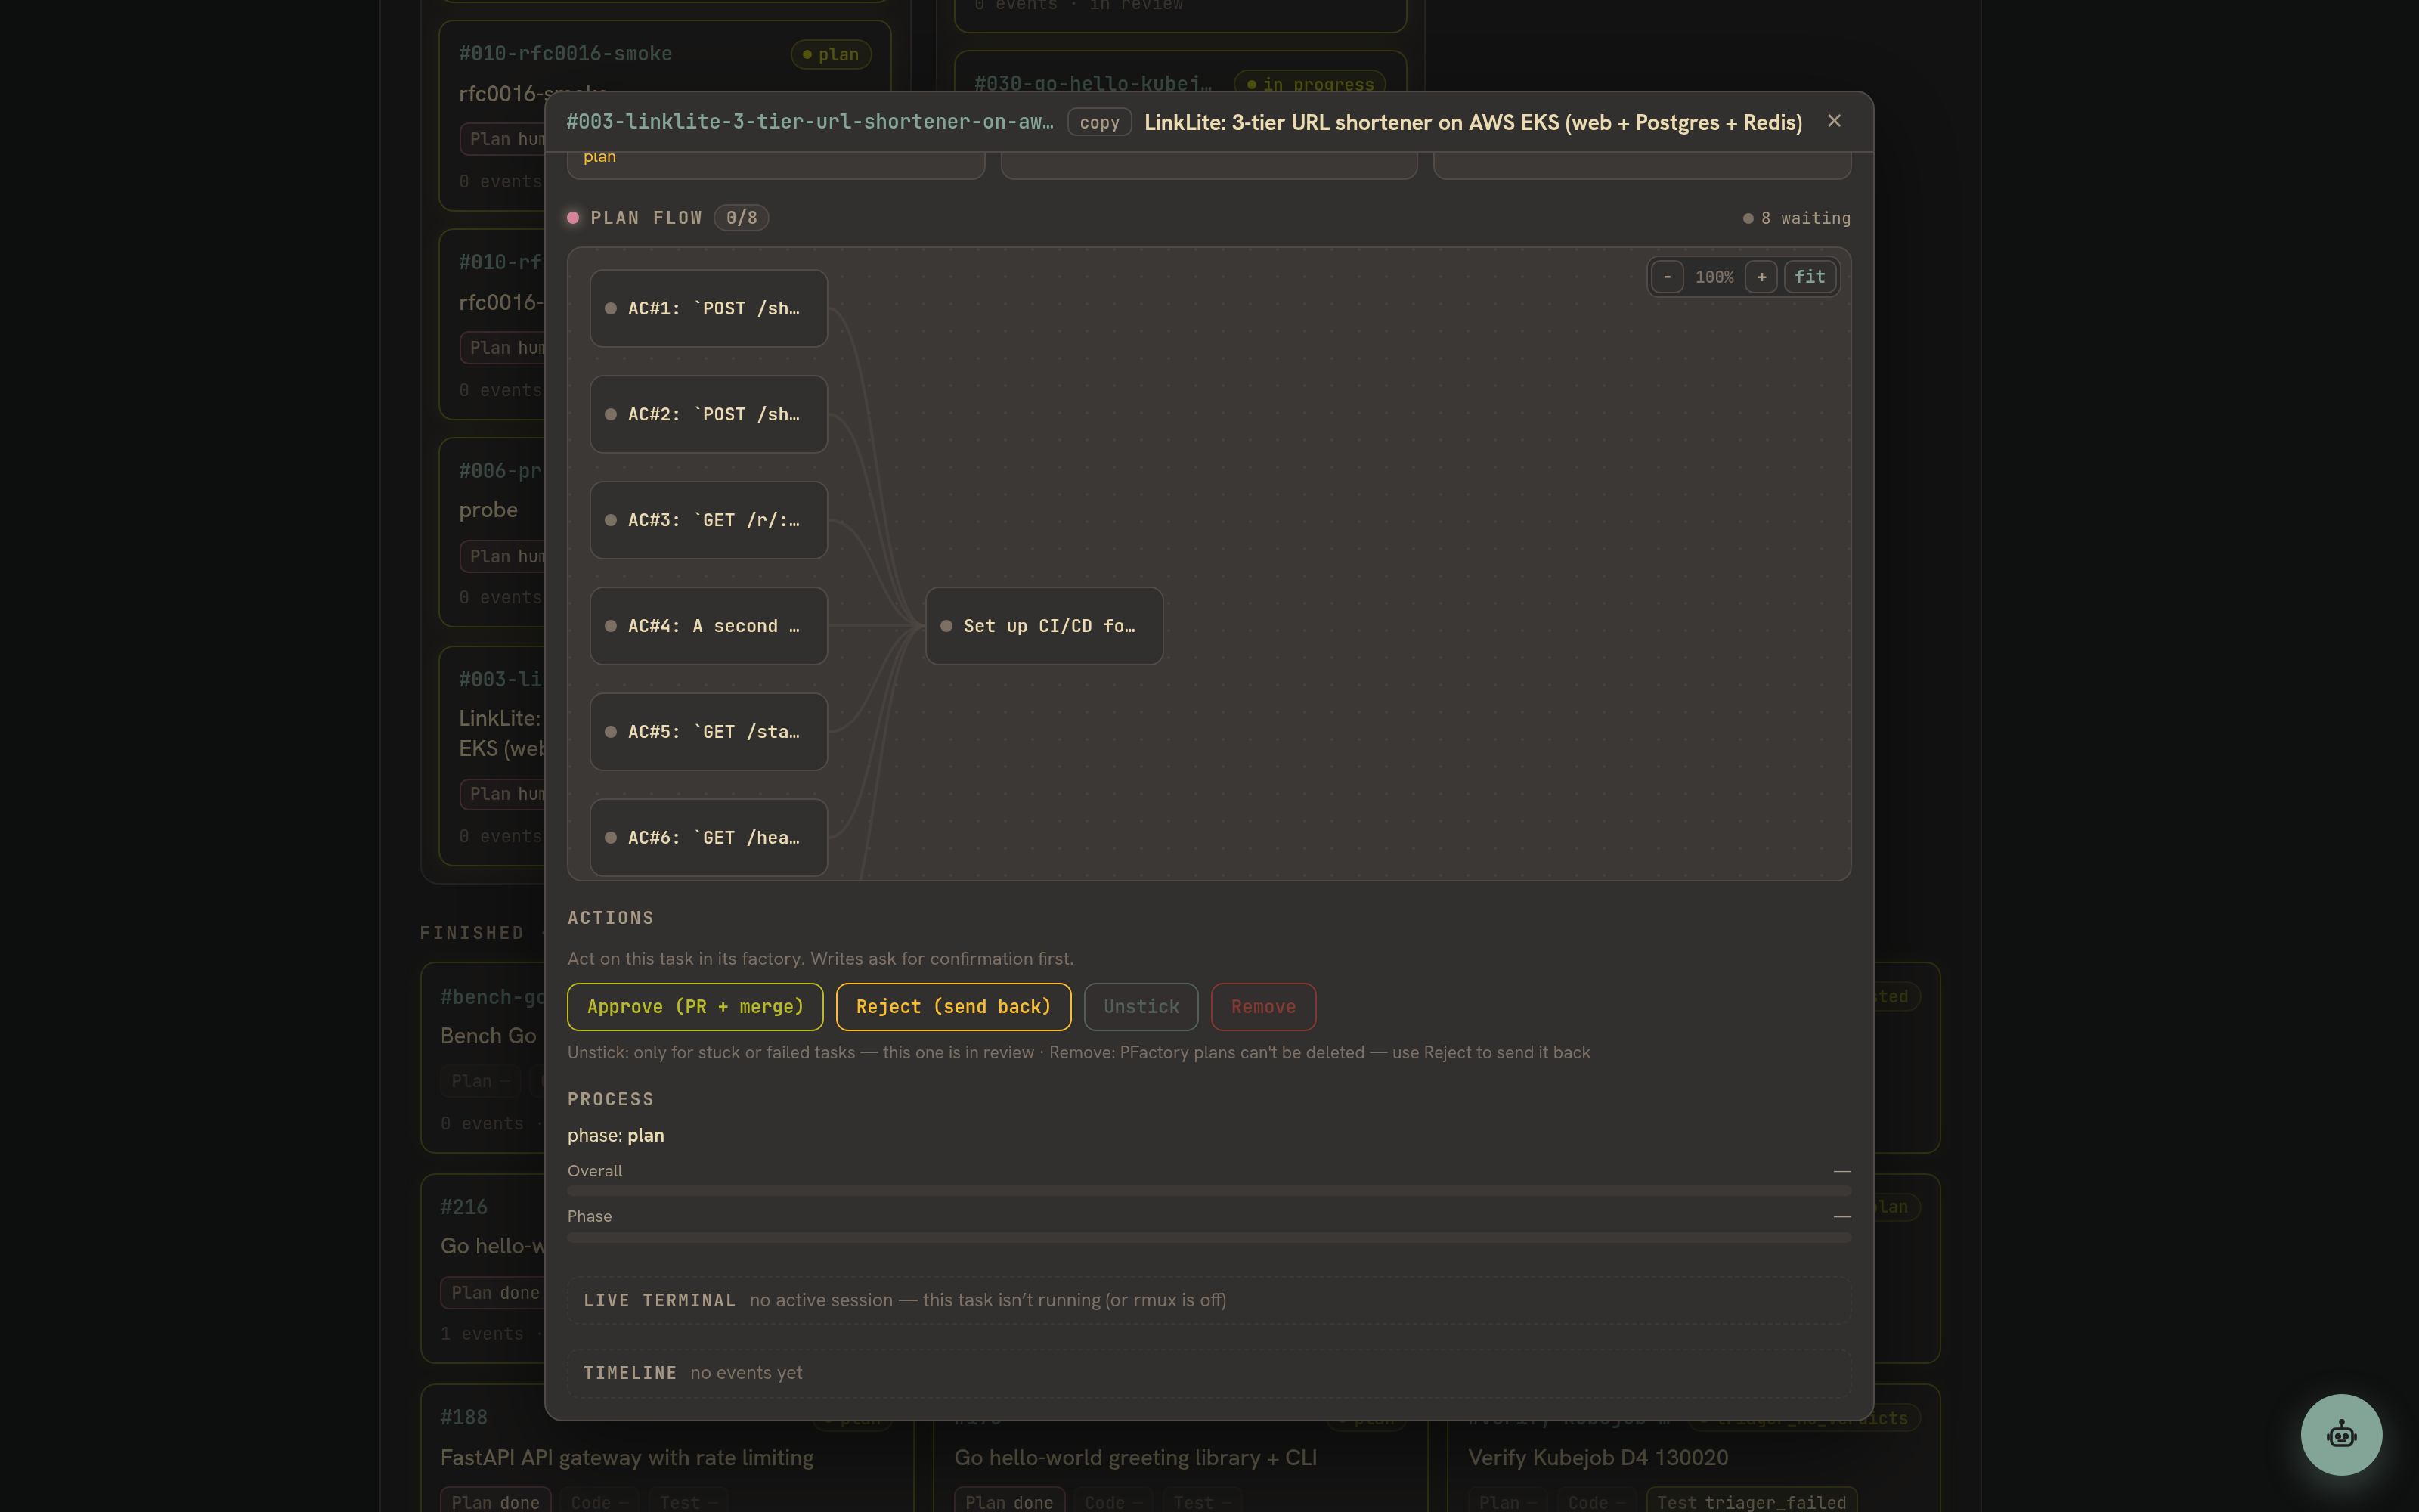Copy the task ID with the copy button
Screen dimensions: 2419x1512
(1100, 122)
